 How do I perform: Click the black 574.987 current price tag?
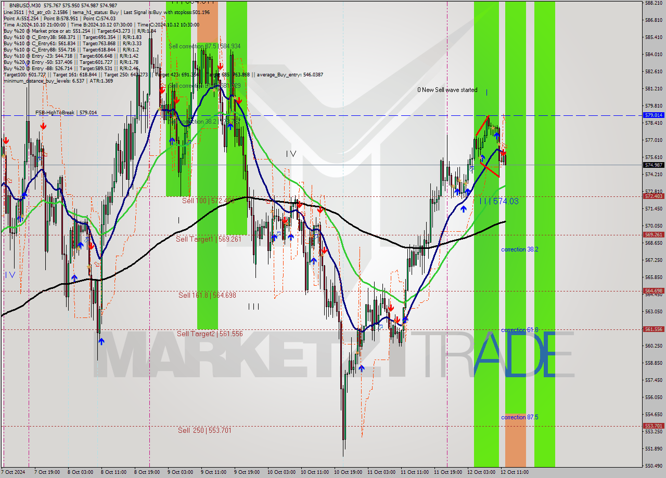point(654,165)
